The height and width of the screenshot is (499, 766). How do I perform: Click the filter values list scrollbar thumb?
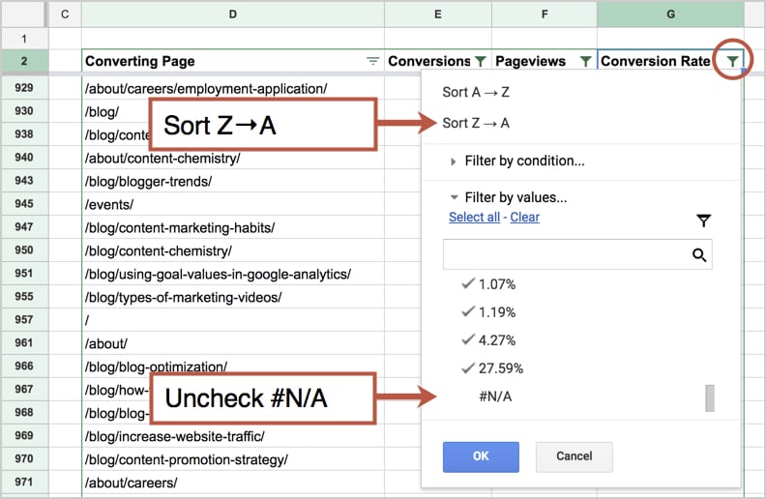(710, 397)
